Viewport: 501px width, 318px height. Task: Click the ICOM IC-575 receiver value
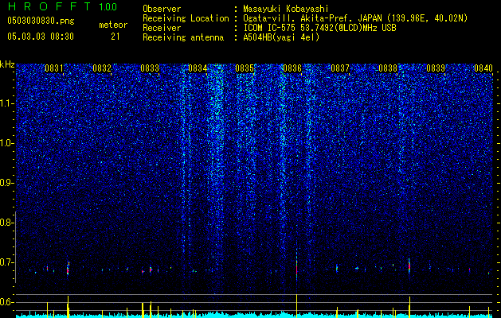point(319,28)
